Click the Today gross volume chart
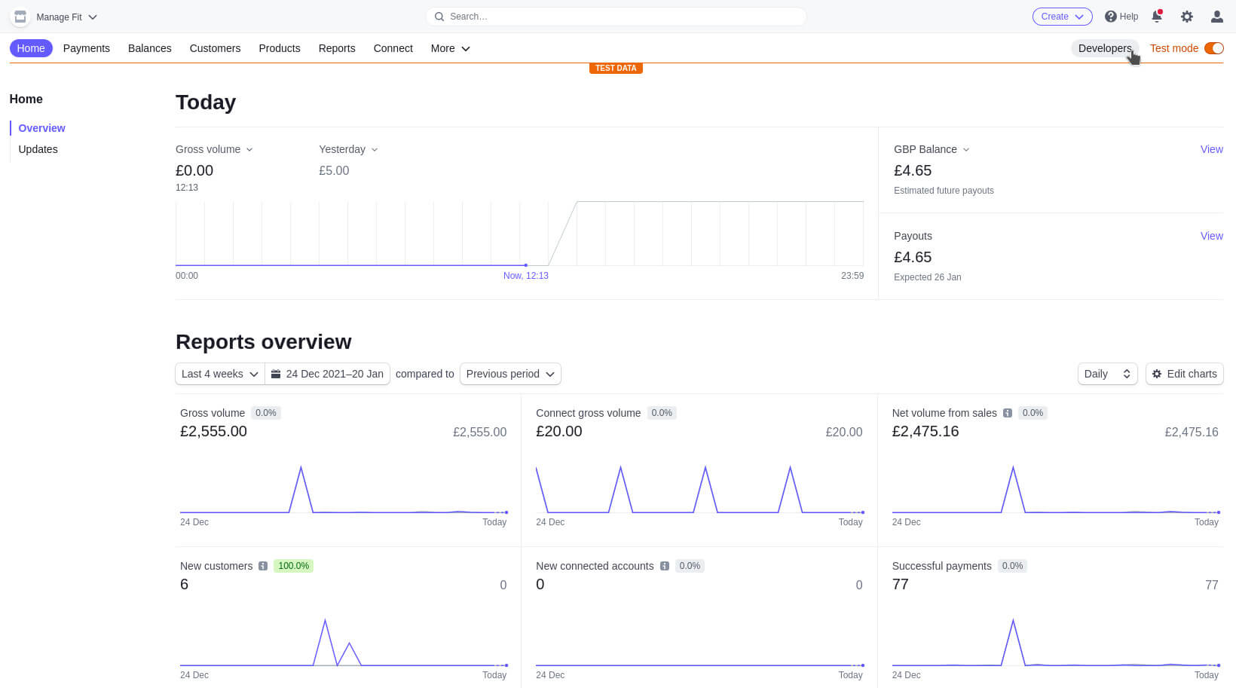 (x=519, y=234)
